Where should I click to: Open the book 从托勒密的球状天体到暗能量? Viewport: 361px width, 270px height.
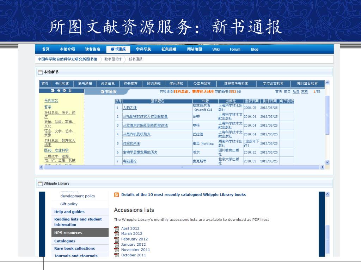pyautogui.click(x=145, y=117)
